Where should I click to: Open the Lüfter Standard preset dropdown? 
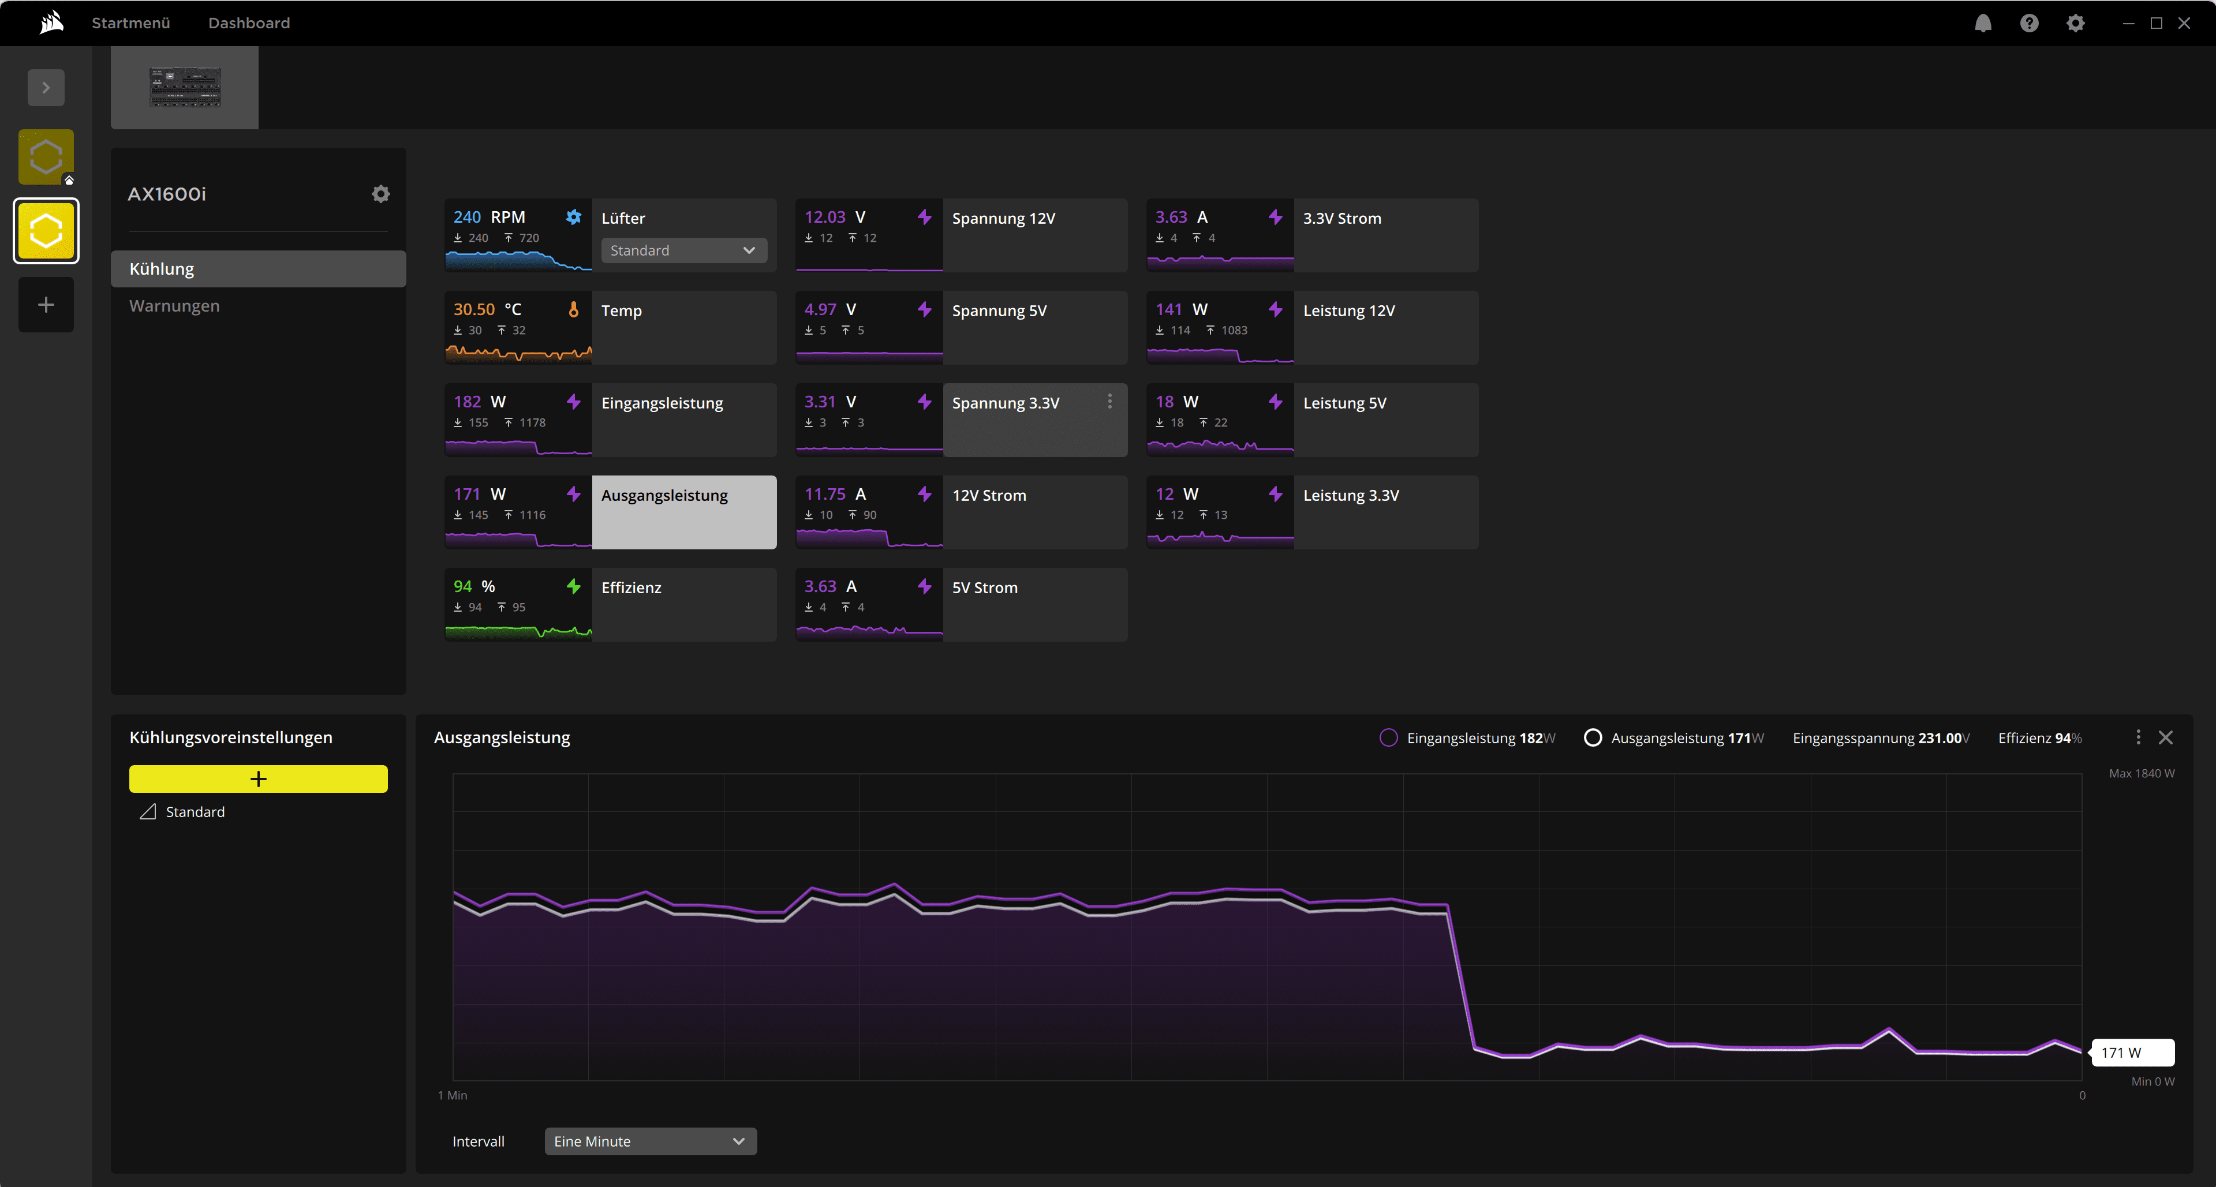(x=683, y=250)
